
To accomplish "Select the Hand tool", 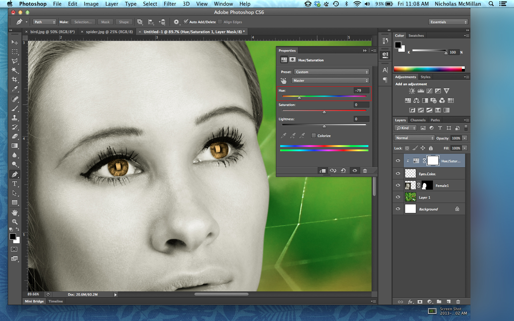I will point(15,213).
